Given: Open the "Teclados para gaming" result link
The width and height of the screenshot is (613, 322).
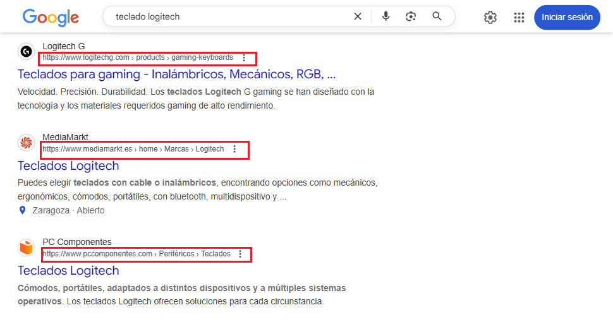Looking at the screenshot, I should [x=176, y=75].
